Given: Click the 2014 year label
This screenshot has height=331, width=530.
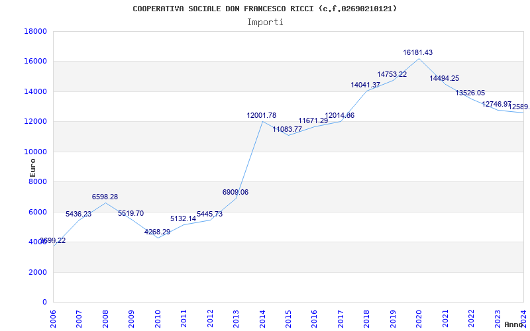Looking at the screenshot, I should click(x=262, y=319).
